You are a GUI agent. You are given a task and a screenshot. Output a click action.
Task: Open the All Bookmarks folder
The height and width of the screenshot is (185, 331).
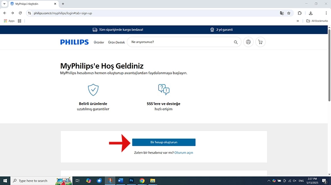[x=317, y=21]
